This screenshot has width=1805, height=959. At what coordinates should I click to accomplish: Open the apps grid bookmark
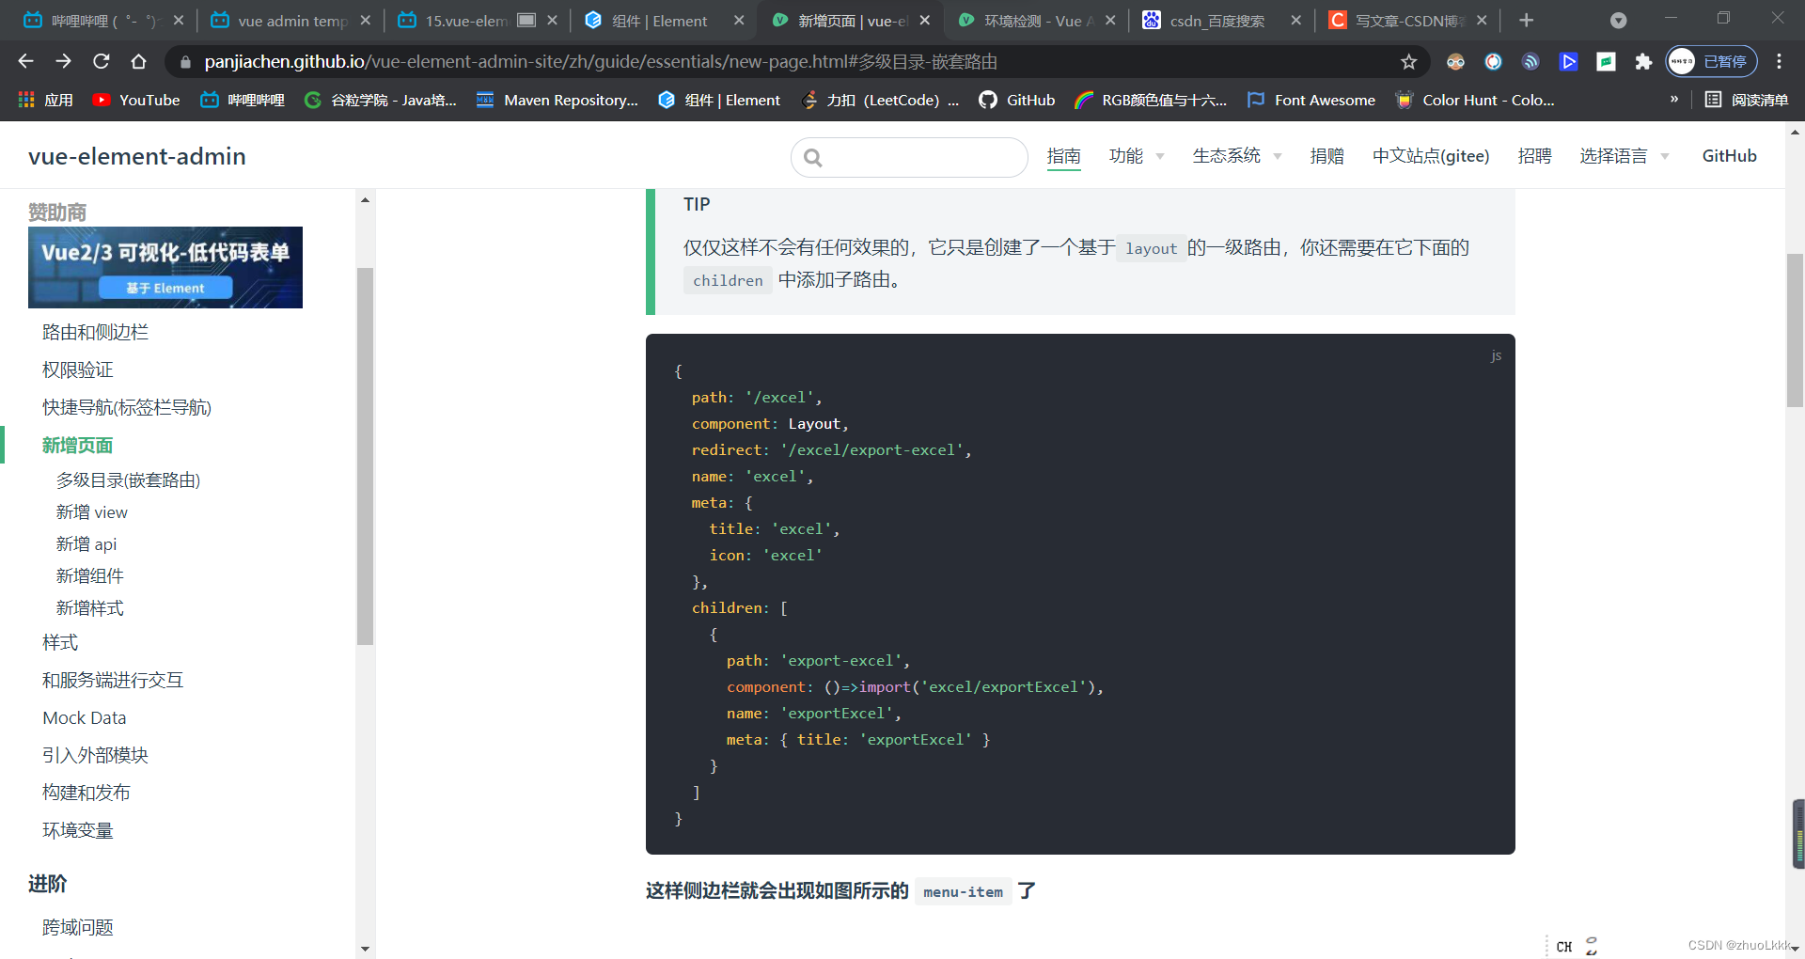[45, 100]
